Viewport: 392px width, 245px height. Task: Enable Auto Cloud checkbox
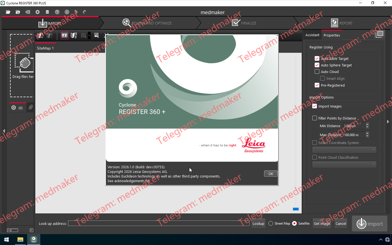317,72
